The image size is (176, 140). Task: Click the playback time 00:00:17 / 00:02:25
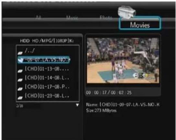coord(109,93)
